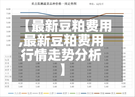135x97 pixels.
Task: Click the 球葱 legend entry below the table
Action: click(121, 93)
